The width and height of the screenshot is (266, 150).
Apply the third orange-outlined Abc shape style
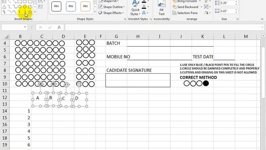click(85, 6)
